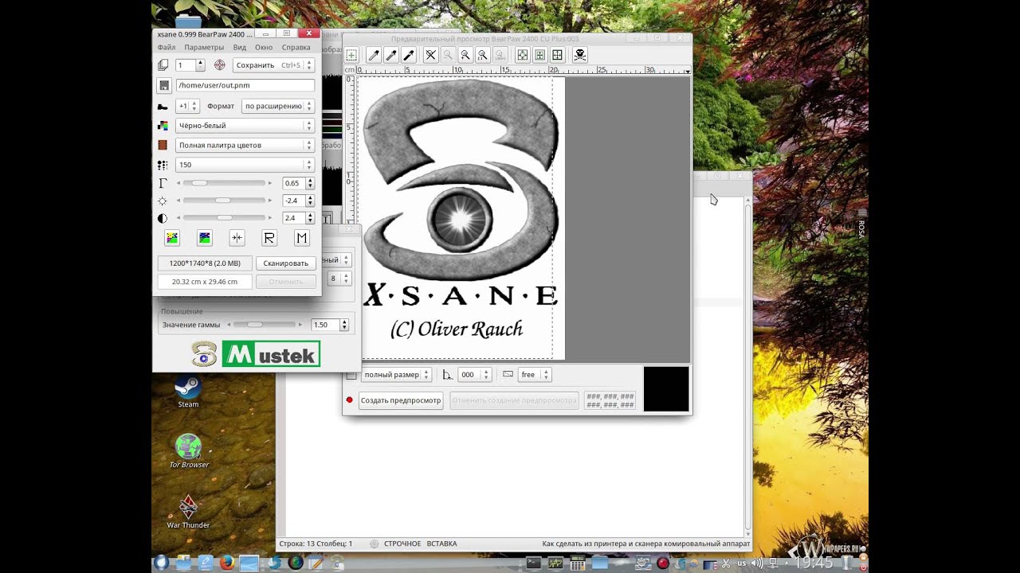
Task: Click the select visible area icon
Action: click(x=558, y=55)
